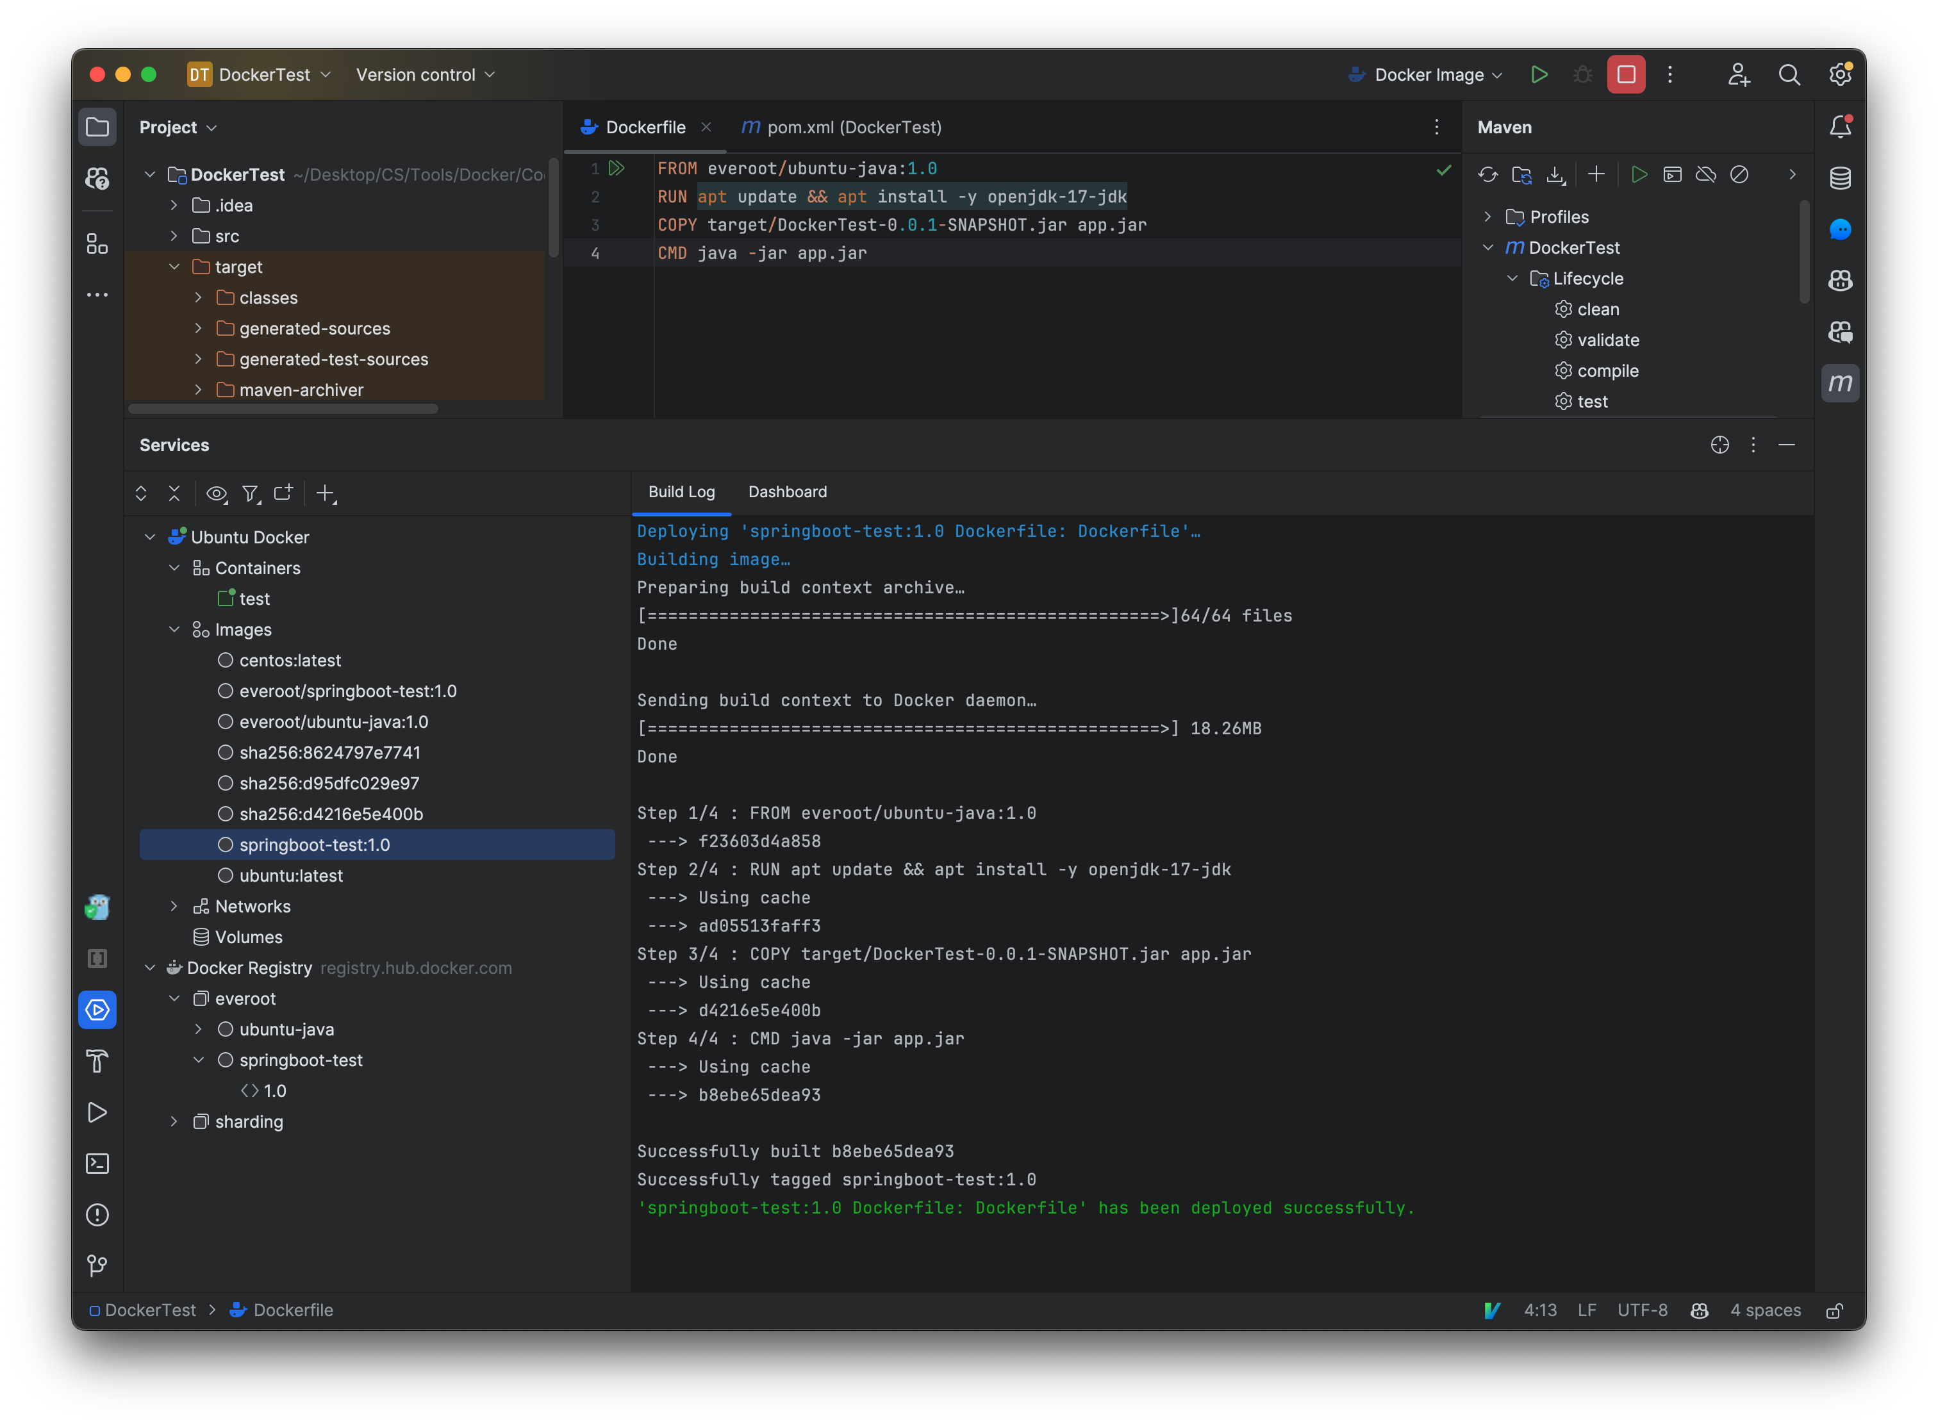Open the Terminal tool window

point(97,1164)
